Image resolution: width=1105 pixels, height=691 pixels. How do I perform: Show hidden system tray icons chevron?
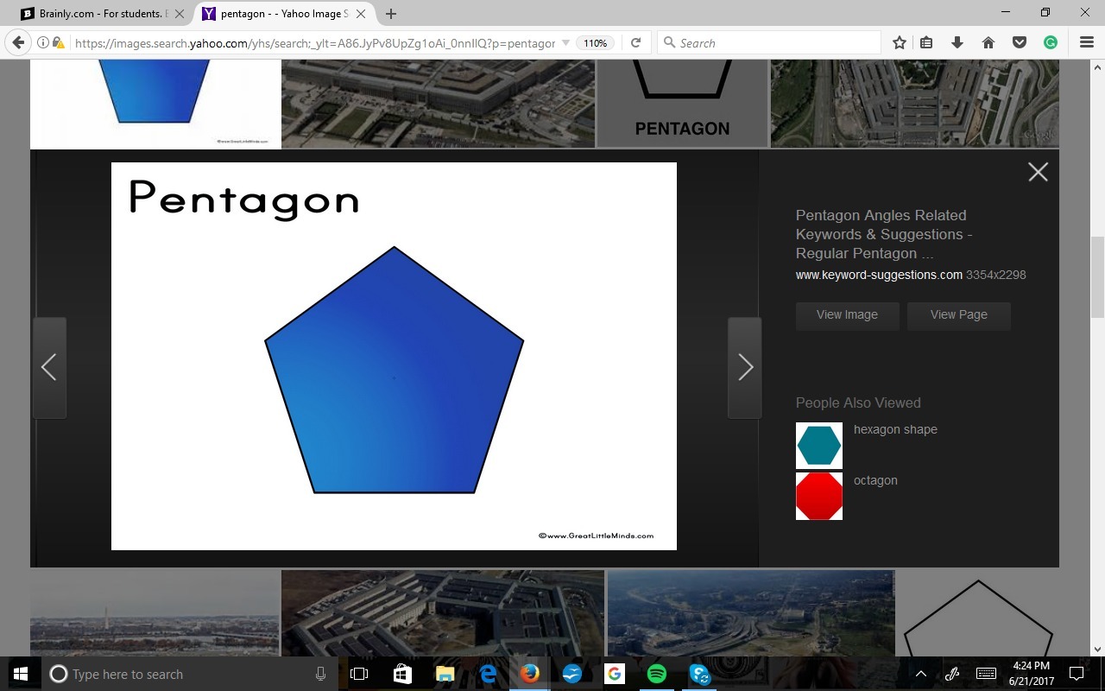click(921, 674)
